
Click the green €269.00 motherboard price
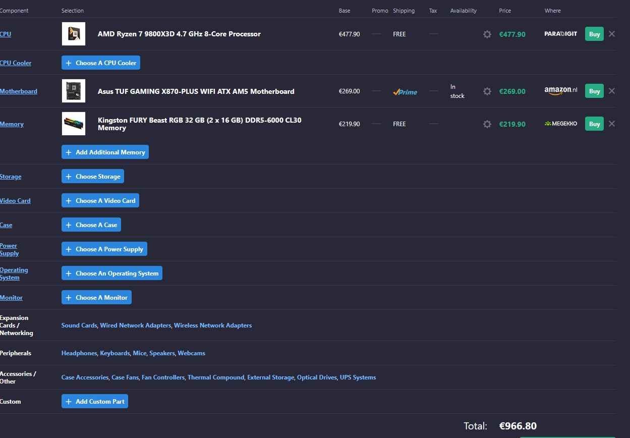click(512, 91)
